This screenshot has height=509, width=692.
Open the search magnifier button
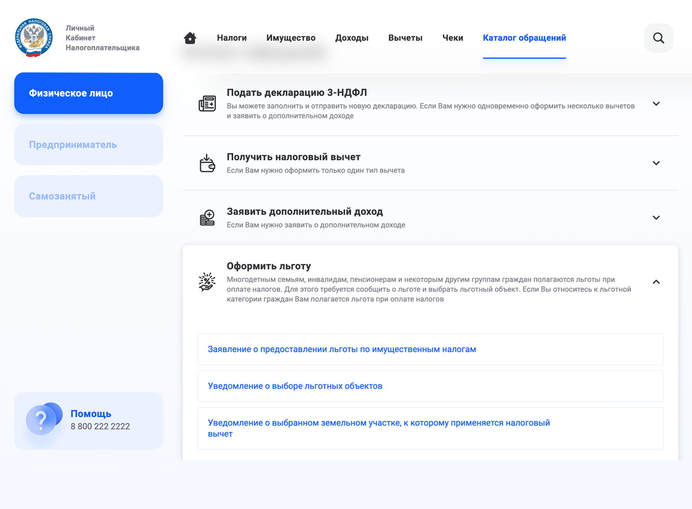(658, 38)
